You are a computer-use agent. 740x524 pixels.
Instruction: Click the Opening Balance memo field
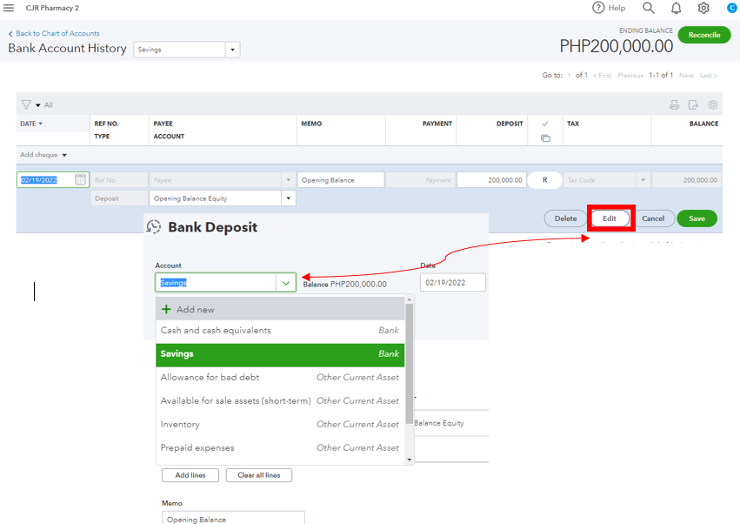pos(341,180)
